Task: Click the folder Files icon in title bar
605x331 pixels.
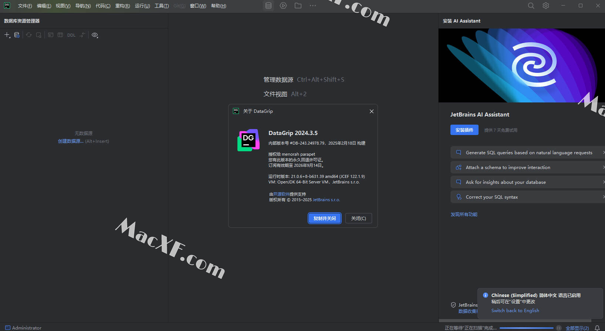Action: tap(298, 6)
